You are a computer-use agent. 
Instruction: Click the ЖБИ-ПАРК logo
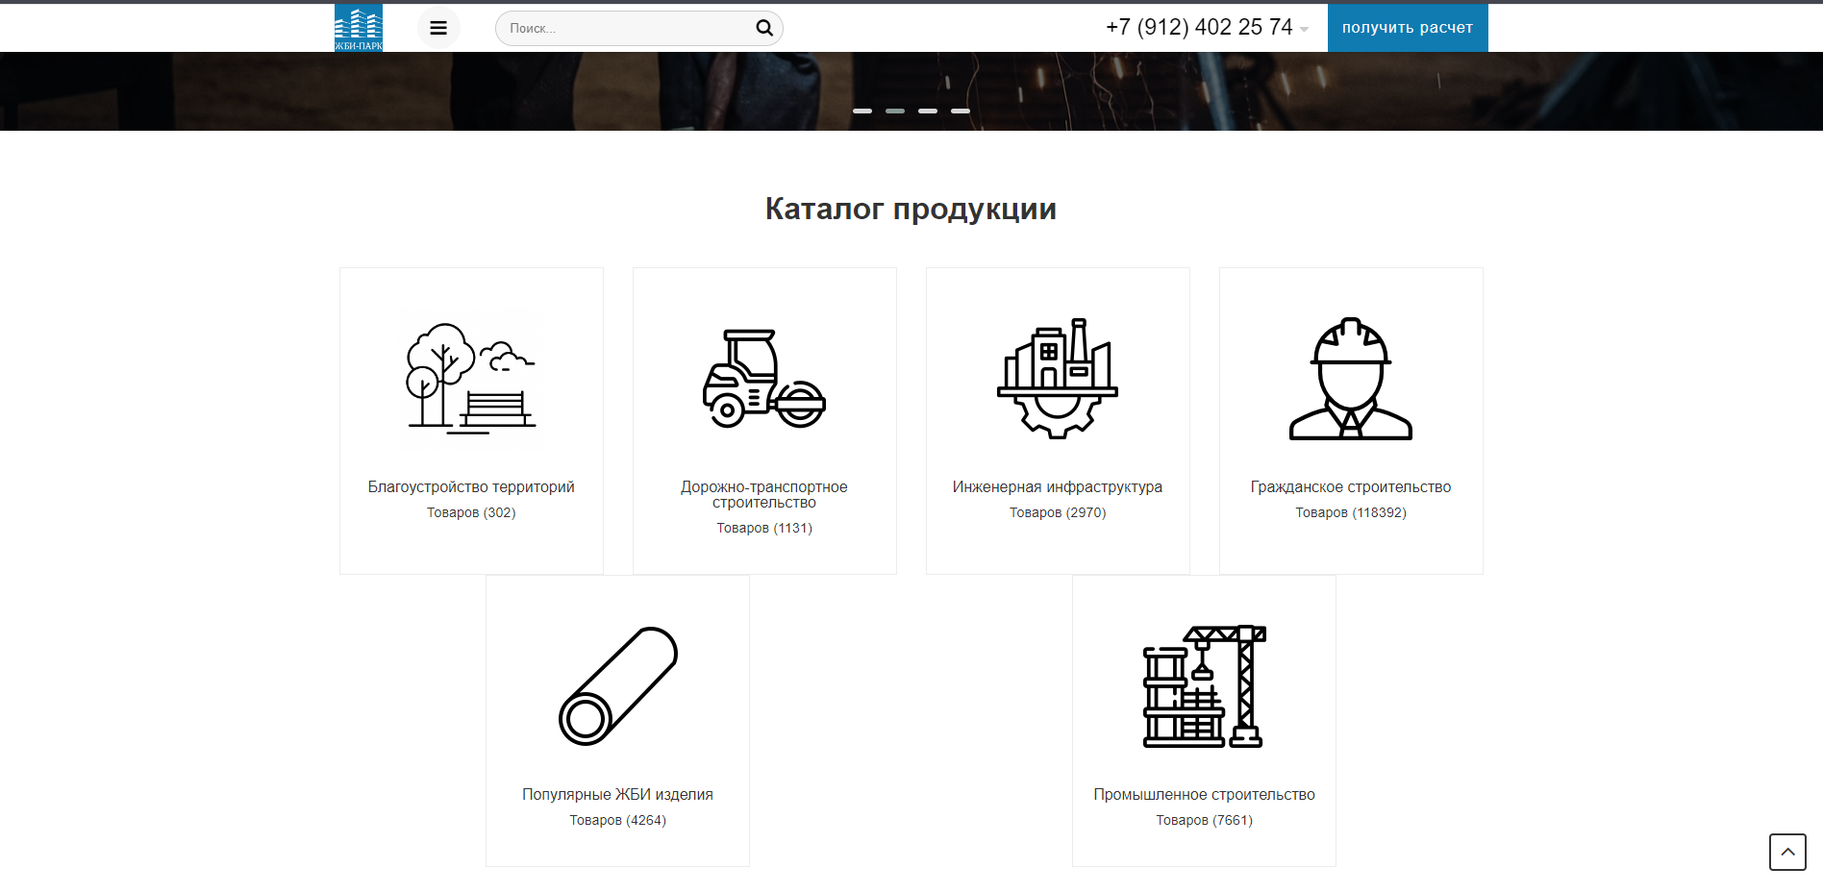(359, 26)
